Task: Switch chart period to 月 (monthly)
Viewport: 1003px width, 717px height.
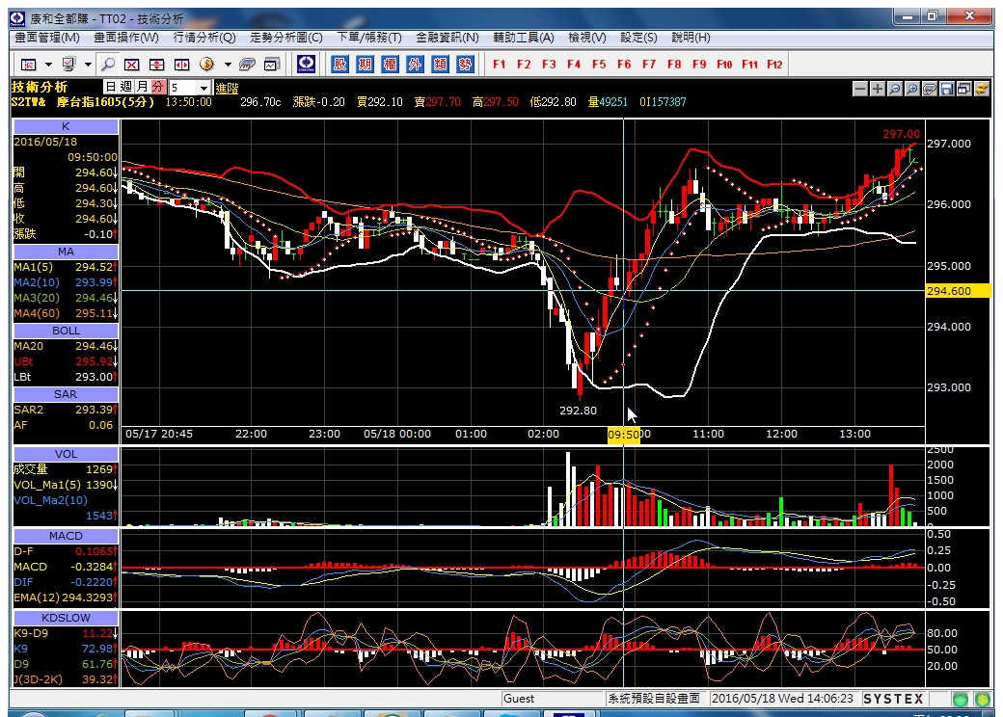Action: (x=142, y=87)
